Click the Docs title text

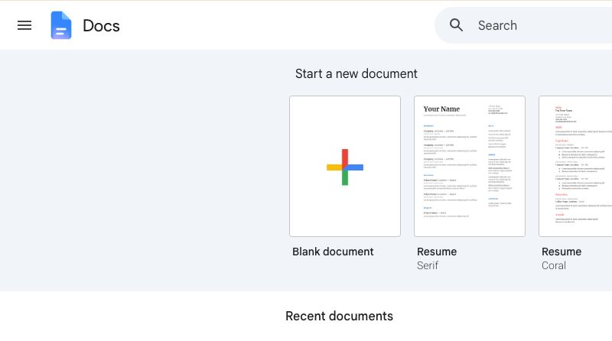click(101, 26)
